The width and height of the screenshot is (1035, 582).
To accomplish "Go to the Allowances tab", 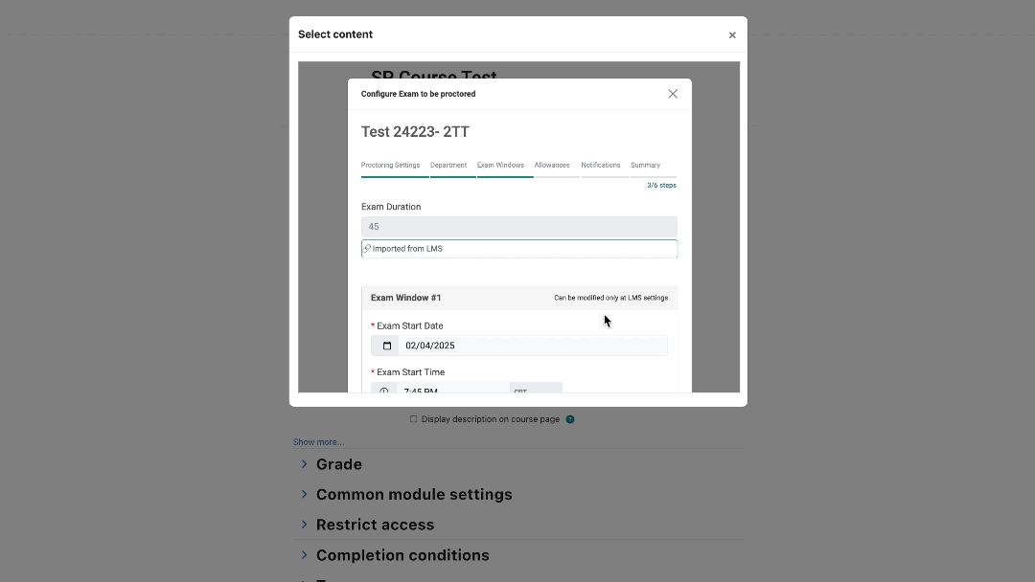I will pyautogui.click(x=552, y=165).
